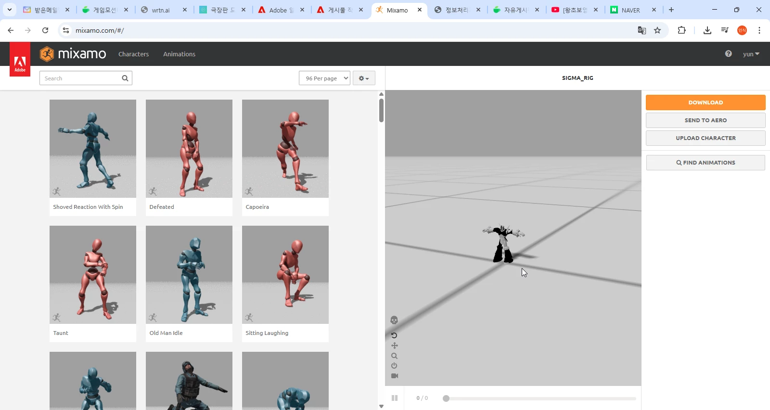Viewport: 770px width, 410px height.
Task: Select the pan move arrows icon
Action: 395,346
